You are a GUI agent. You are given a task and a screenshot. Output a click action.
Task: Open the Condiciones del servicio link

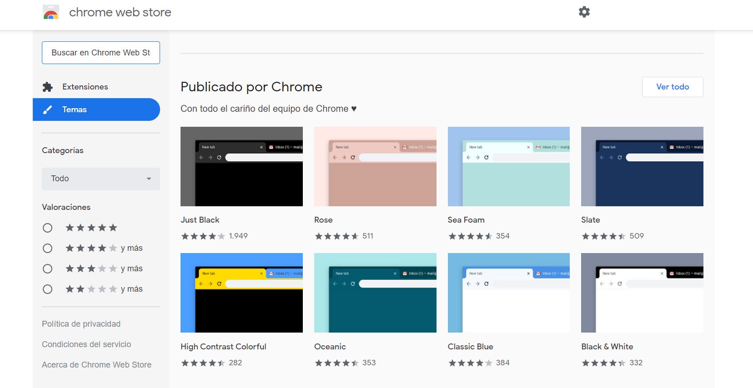86,344
